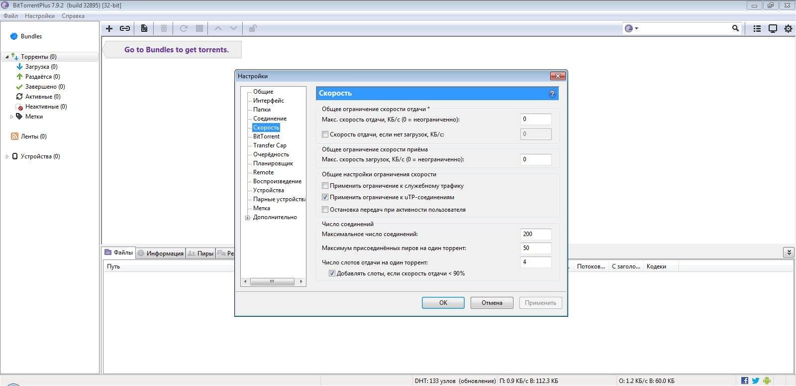Move torrent up the queue arrow
796x386 pixels.
pos(218,28)
